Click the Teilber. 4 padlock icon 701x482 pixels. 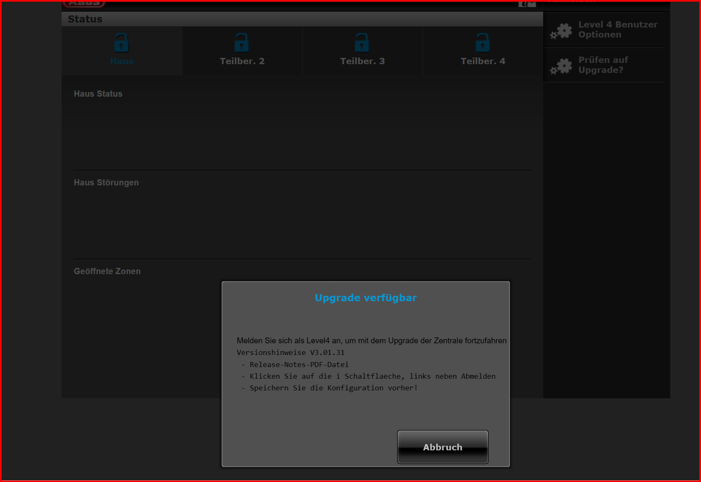(482, 42)
